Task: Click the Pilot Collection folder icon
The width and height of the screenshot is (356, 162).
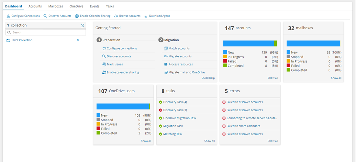Action: (8, 40)
